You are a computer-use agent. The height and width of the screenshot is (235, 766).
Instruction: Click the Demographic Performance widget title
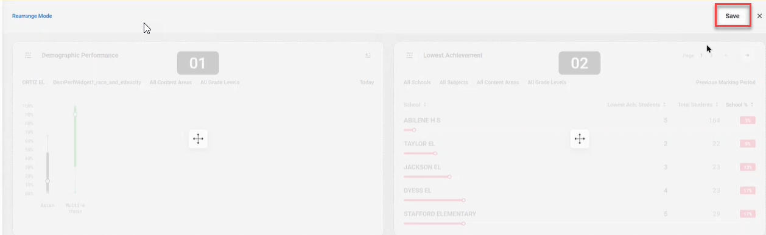[x=80, y=55]
